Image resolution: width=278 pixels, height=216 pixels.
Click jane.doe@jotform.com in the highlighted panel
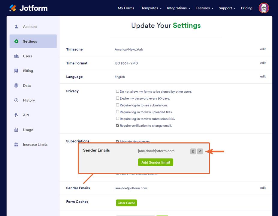[156, 151]
